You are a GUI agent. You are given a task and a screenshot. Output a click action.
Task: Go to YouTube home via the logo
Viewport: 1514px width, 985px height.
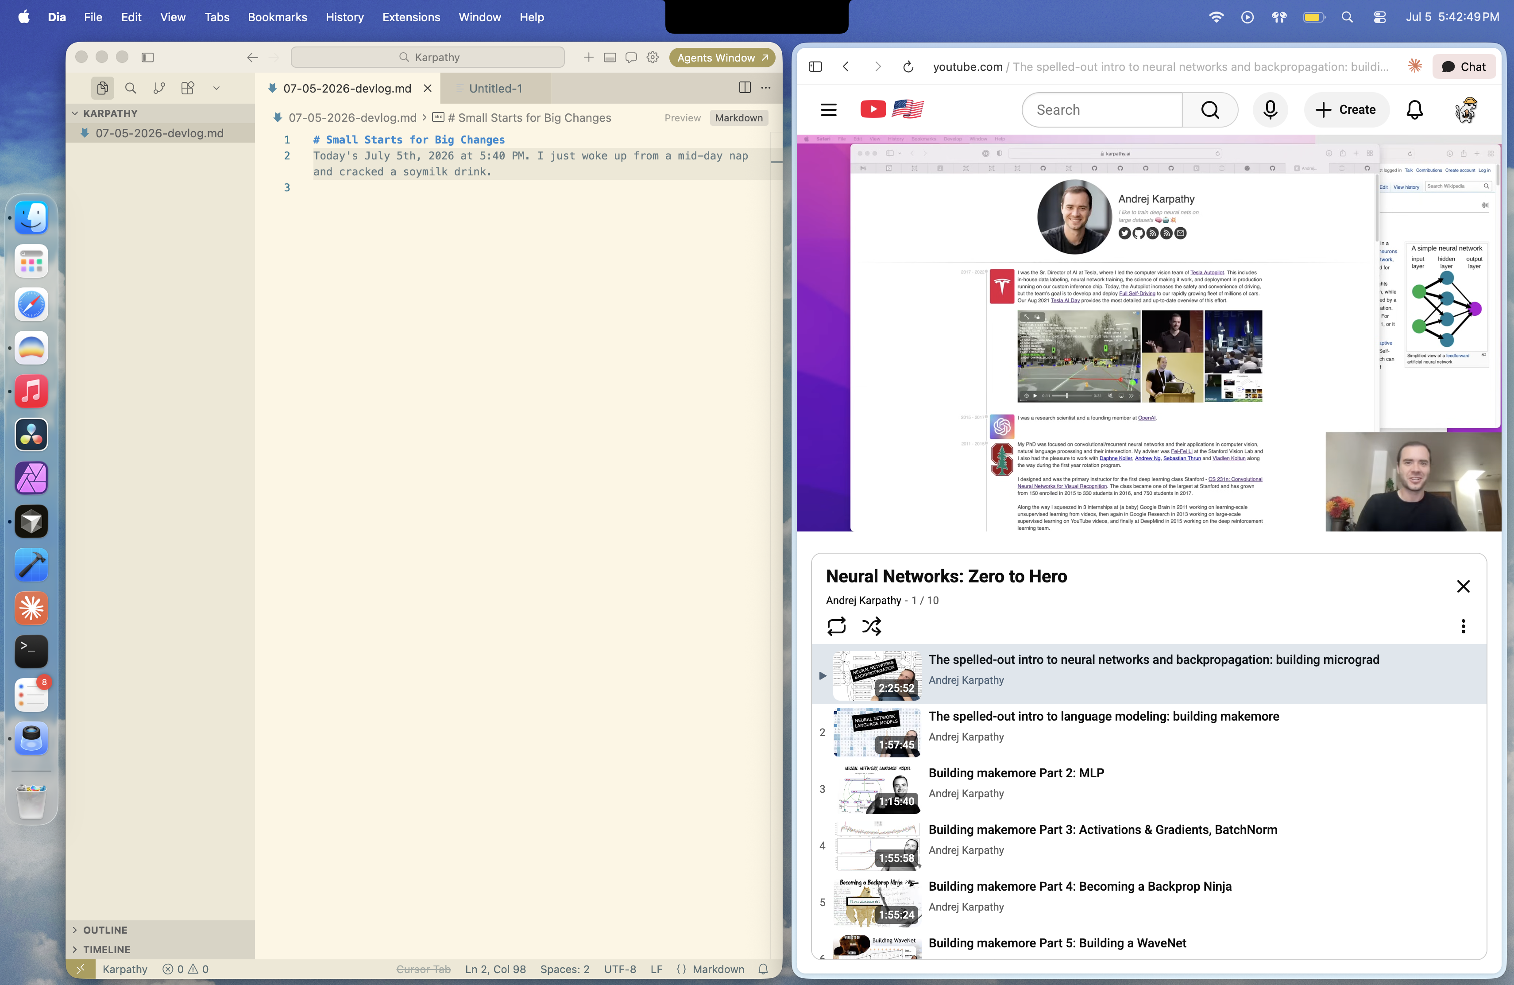(892, 109)
